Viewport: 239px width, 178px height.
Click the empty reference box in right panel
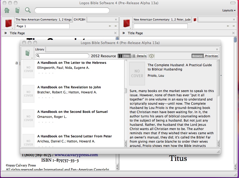160,26
